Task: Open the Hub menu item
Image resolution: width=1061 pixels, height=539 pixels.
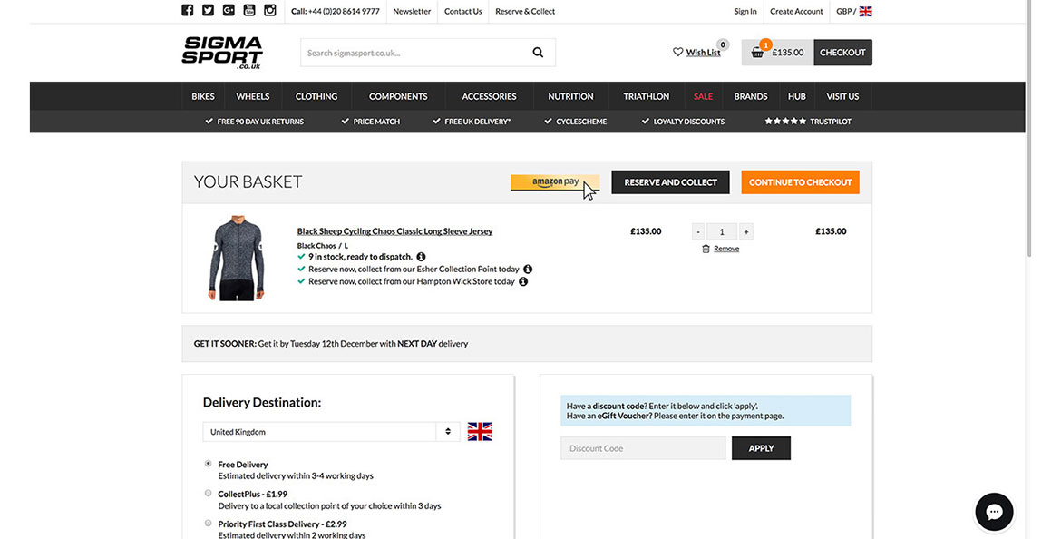Action: click(x=797, y=96)
